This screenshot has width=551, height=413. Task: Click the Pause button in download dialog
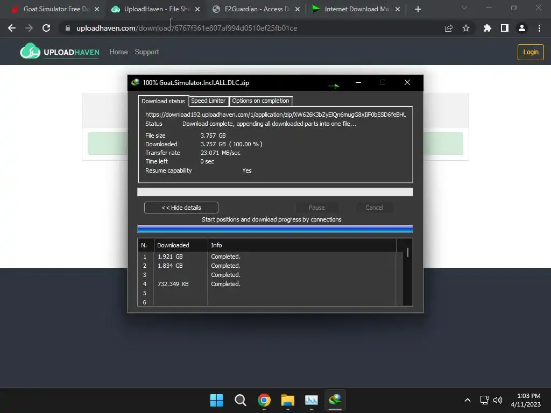tap(316, 208)
